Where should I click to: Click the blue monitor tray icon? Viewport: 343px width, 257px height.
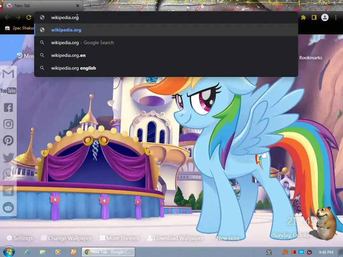[301, 252]
